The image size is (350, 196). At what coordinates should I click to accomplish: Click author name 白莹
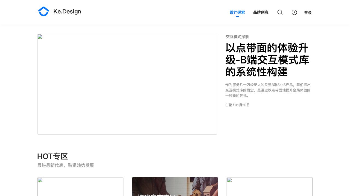[228, 105]
